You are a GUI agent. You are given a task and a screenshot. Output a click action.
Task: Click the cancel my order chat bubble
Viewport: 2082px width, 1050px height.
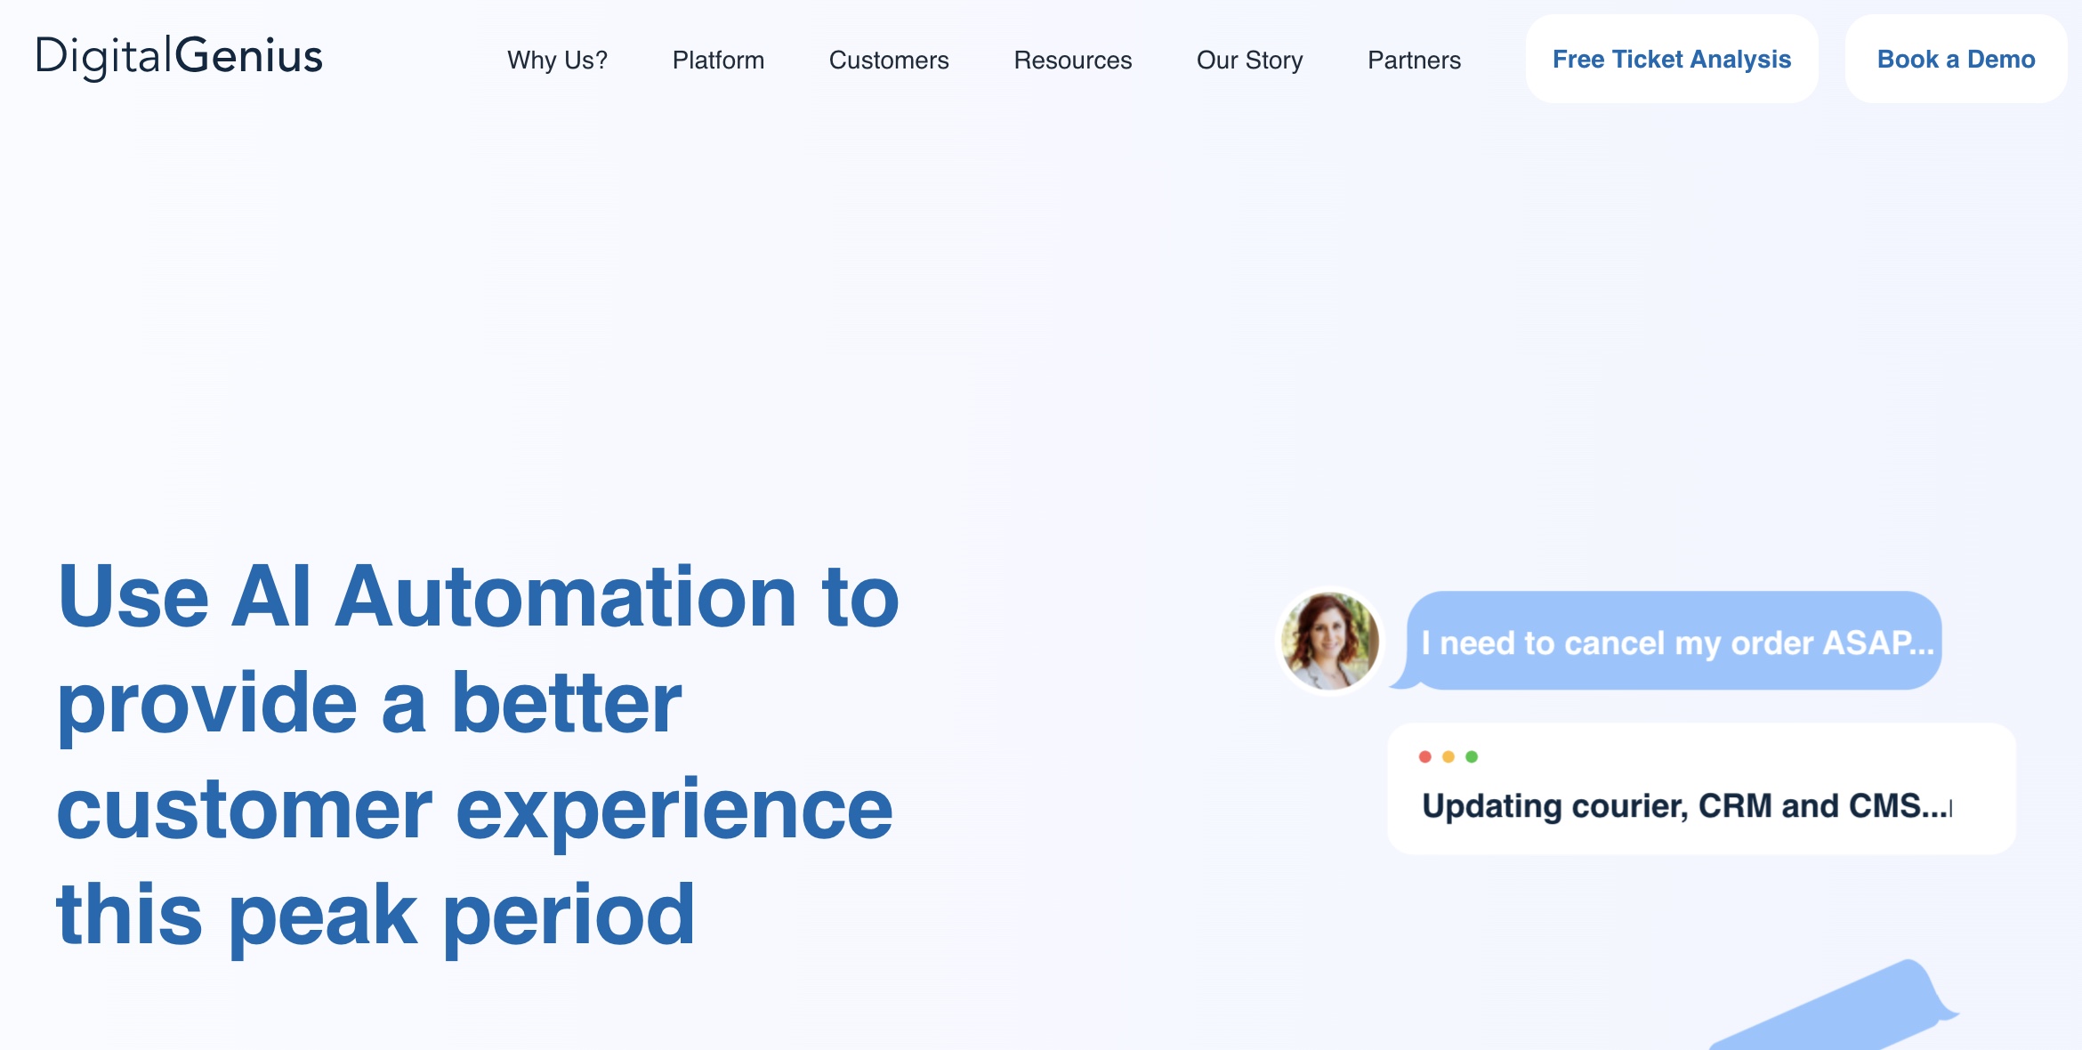click(1676, 642)
